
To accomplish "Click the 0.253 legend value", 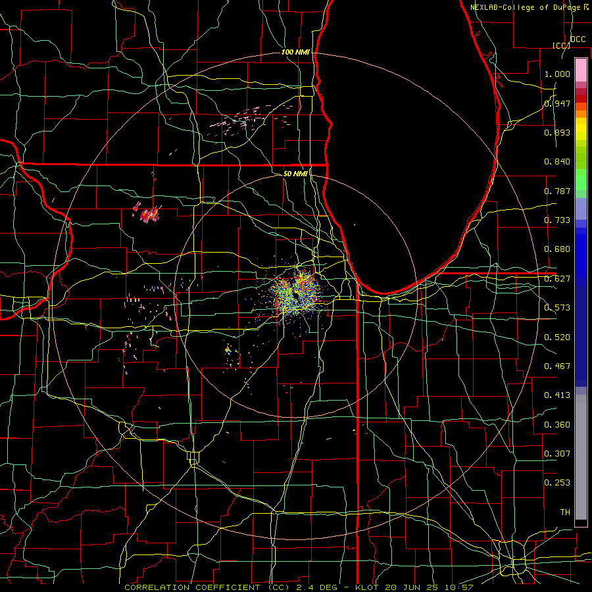I will (x=557, y=483).
